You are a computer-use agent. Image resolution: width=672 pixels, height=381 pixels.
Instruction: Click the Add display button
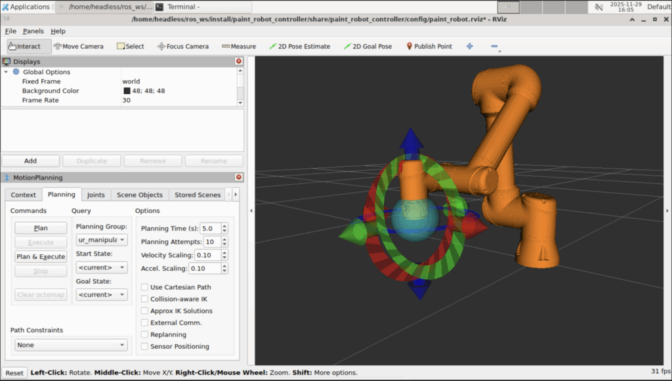point(30,161)
